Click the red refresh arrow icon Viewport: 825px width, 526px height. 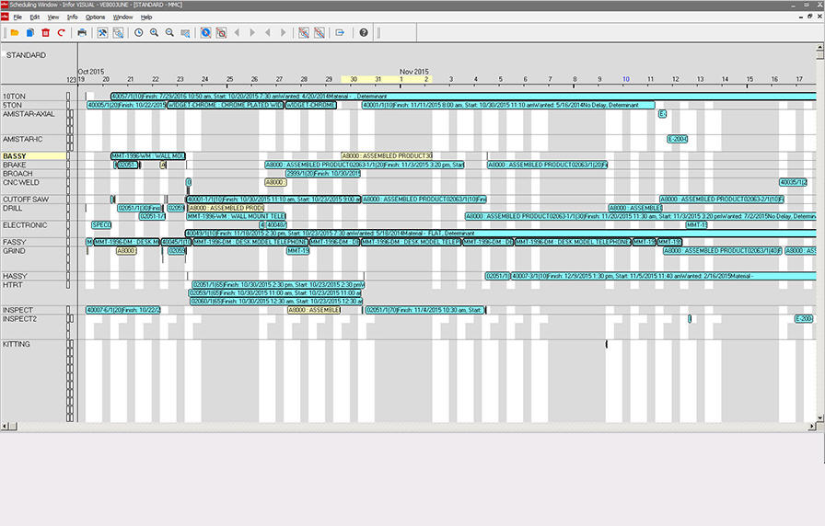tap(61, 32)
